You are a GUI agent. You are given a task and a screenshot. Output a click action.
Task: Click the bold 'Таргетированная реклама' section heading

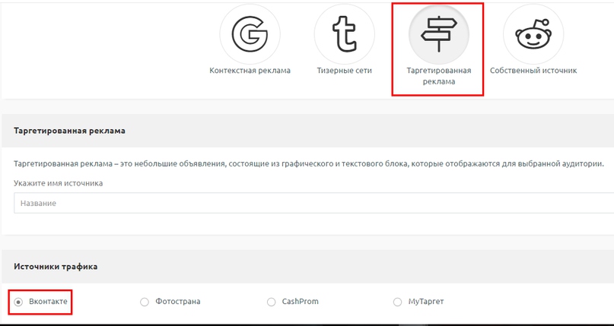[x=69, y=131]
